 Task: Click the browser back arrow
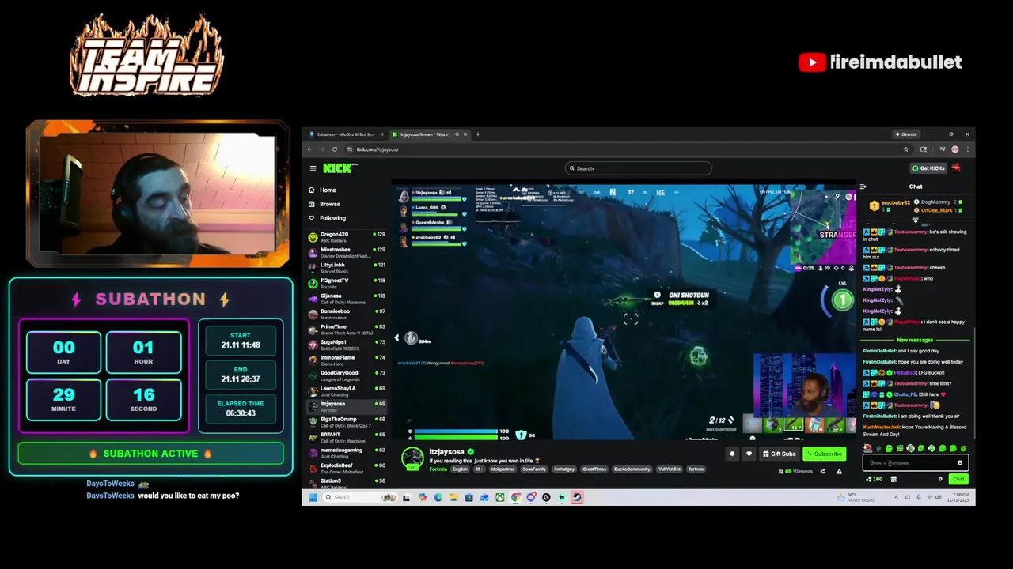[309, 149]
